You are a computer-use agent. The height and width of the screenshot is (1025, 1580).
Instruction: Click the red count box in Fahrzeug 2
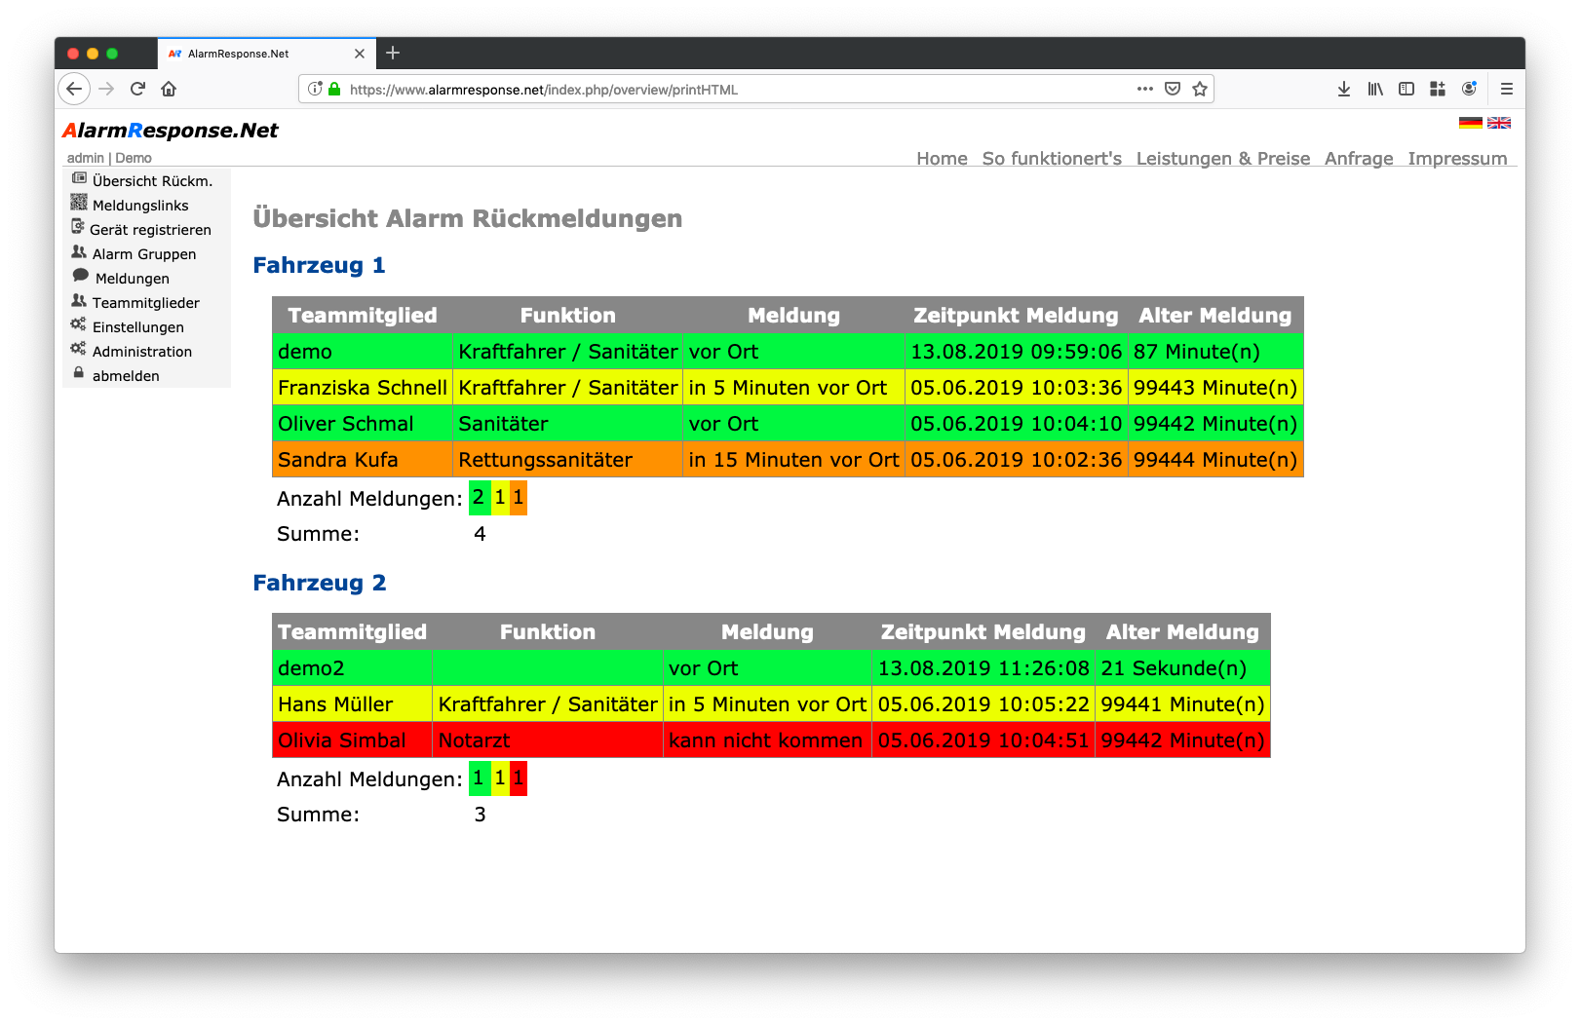click(x=519, y=778)
